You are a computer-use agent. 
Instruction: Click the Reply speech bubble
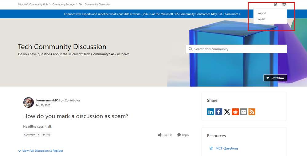click(179, 135)
